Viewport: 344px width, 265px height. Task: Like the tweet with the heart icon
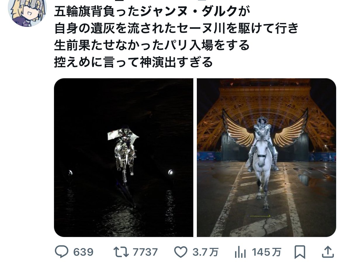click(180, 252)
